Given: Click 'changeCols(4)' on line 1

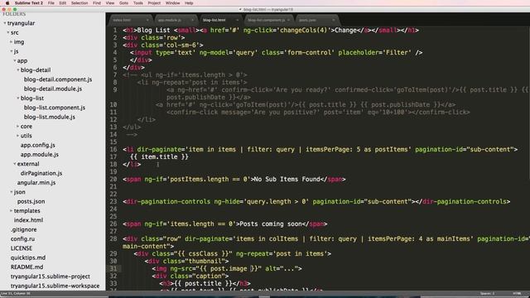Looking at the screenshot, I should point(304,31).
